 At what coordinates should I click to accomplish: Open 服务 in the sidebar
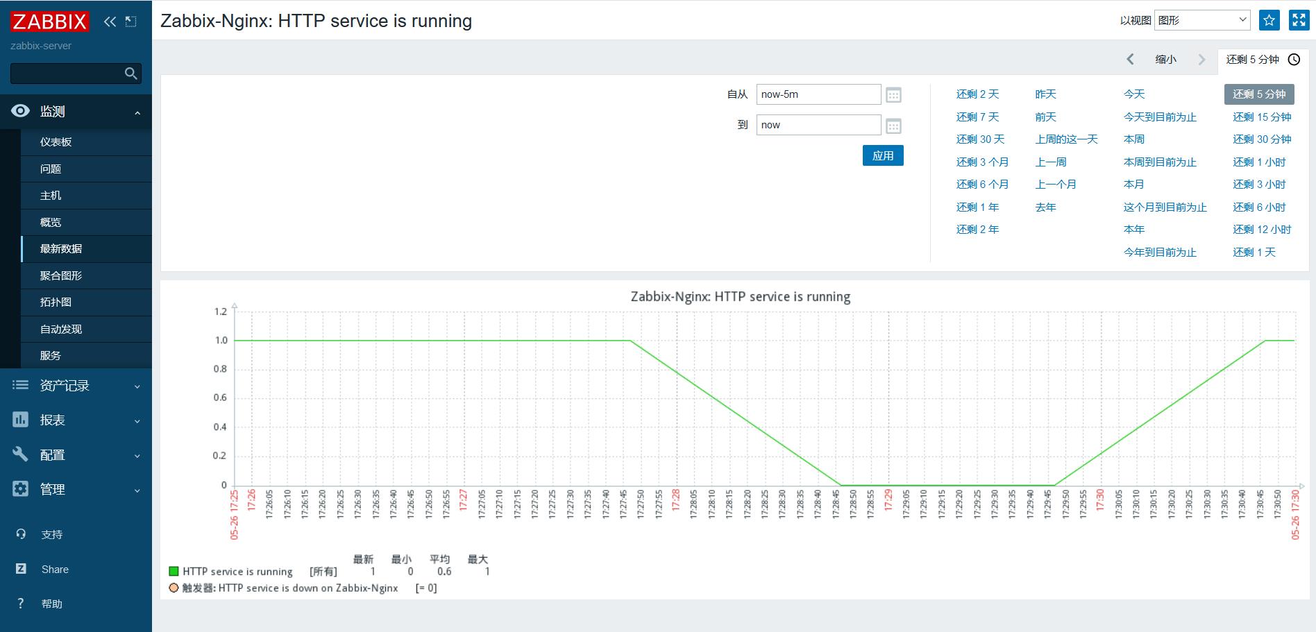[86, 356]
